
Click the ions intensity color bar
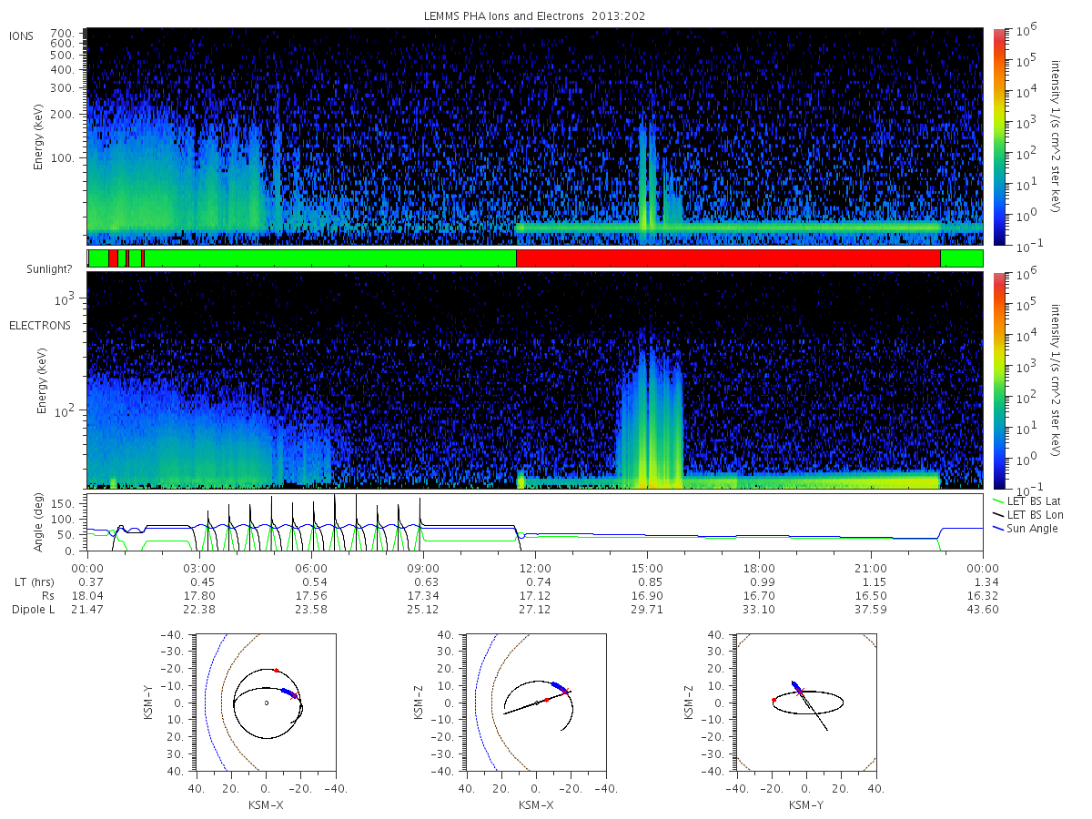pos(998,136)
